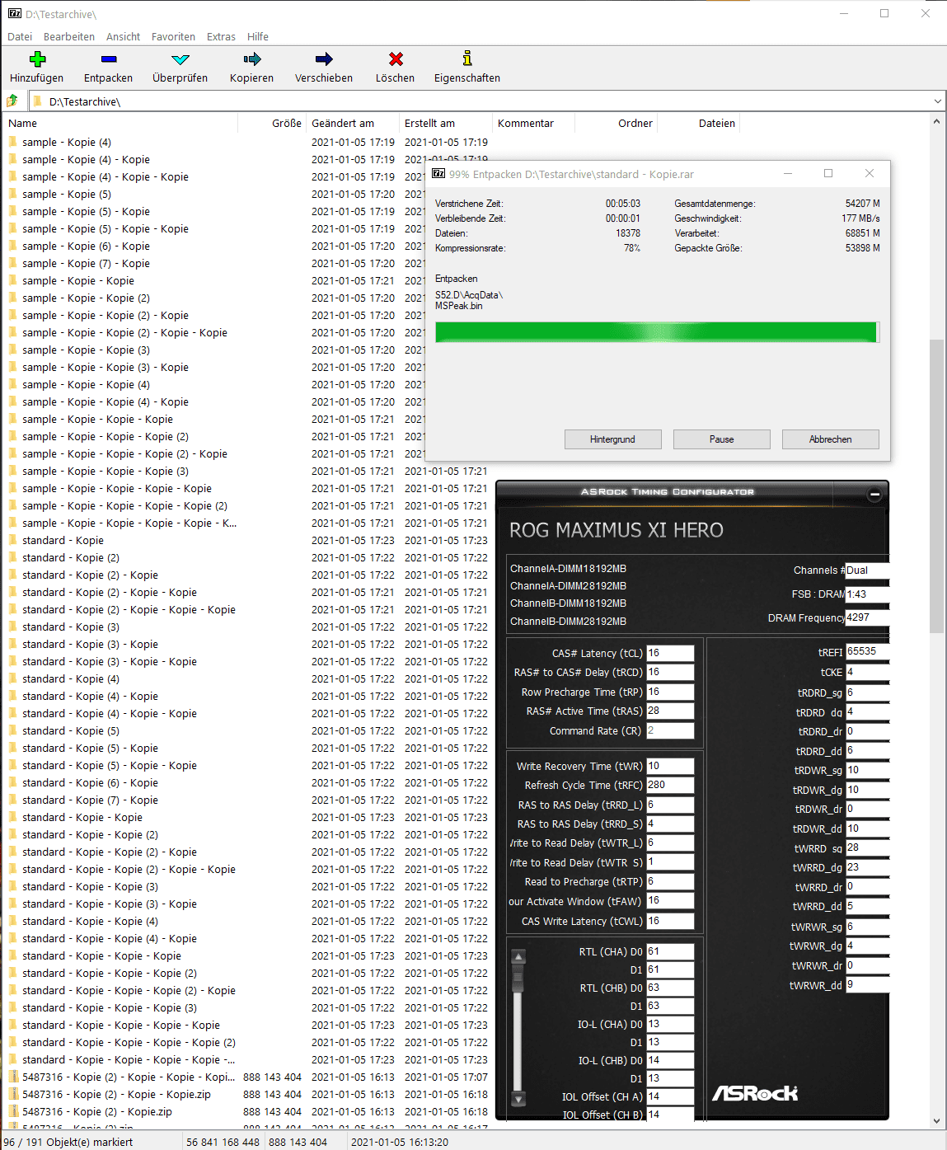
Task: Click the tCKE value field
Action: [868, 672]
